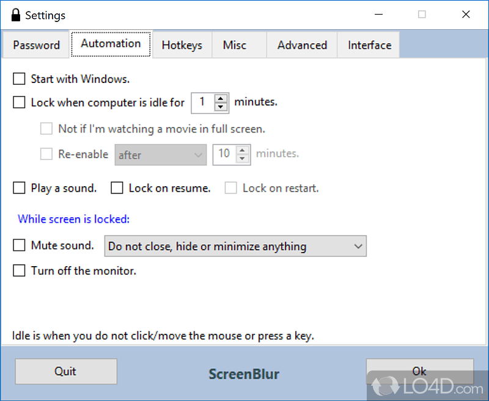Check Not if I'm watching a movie
Screen dimensions: 489x401
pyautogui.click(x=46, y=129)
